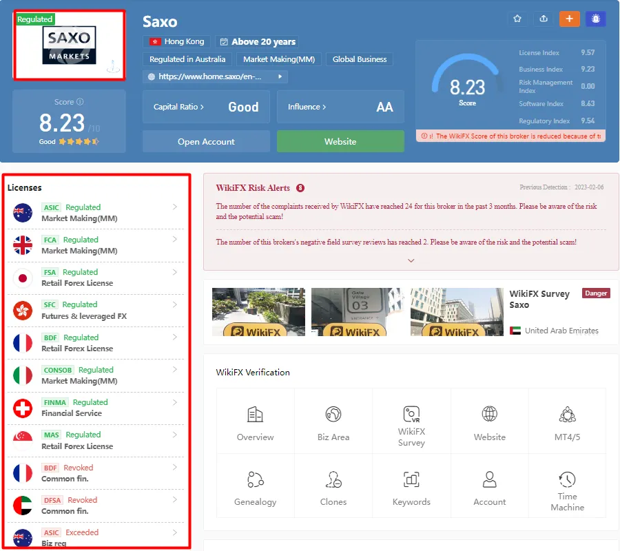Click the Japan flag on FSA license

tap(23, 278)
